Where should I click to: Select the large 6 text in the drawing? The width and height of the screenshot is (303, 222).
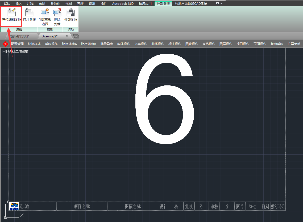(x=165, y=99)
